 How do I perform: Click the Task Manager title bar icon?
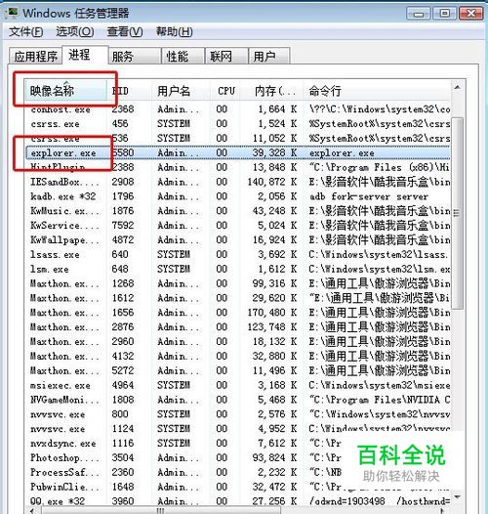point(13,13)
